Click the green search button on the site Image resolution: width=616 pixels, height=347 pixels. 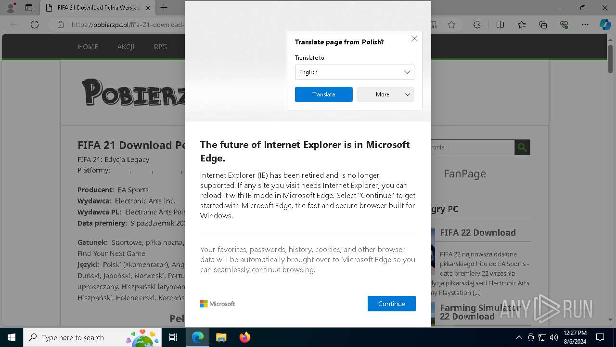click(522, 147)
